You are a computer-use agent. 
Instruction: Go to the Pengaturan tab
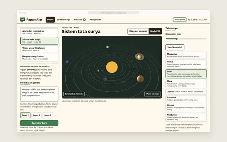click(95, 20)
